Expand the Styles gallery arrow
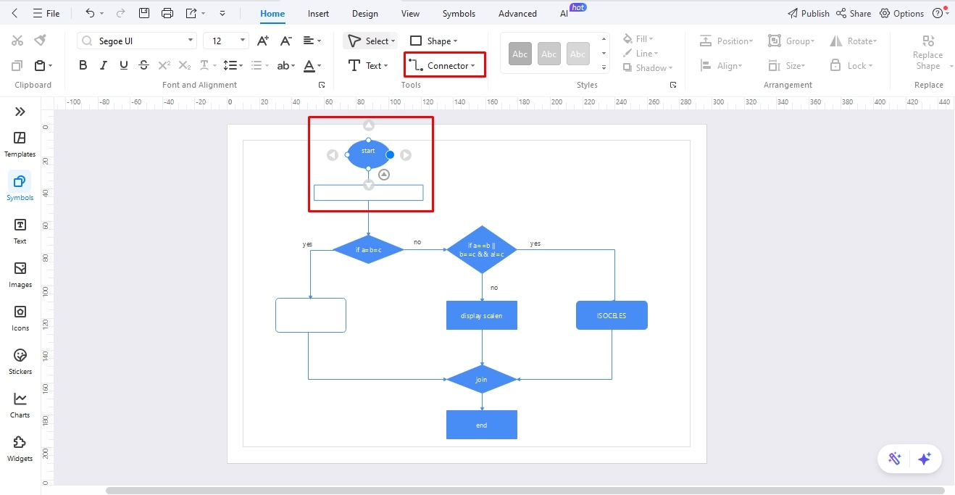The height and width of the screenshot is (495, 955). pos(604,67)
